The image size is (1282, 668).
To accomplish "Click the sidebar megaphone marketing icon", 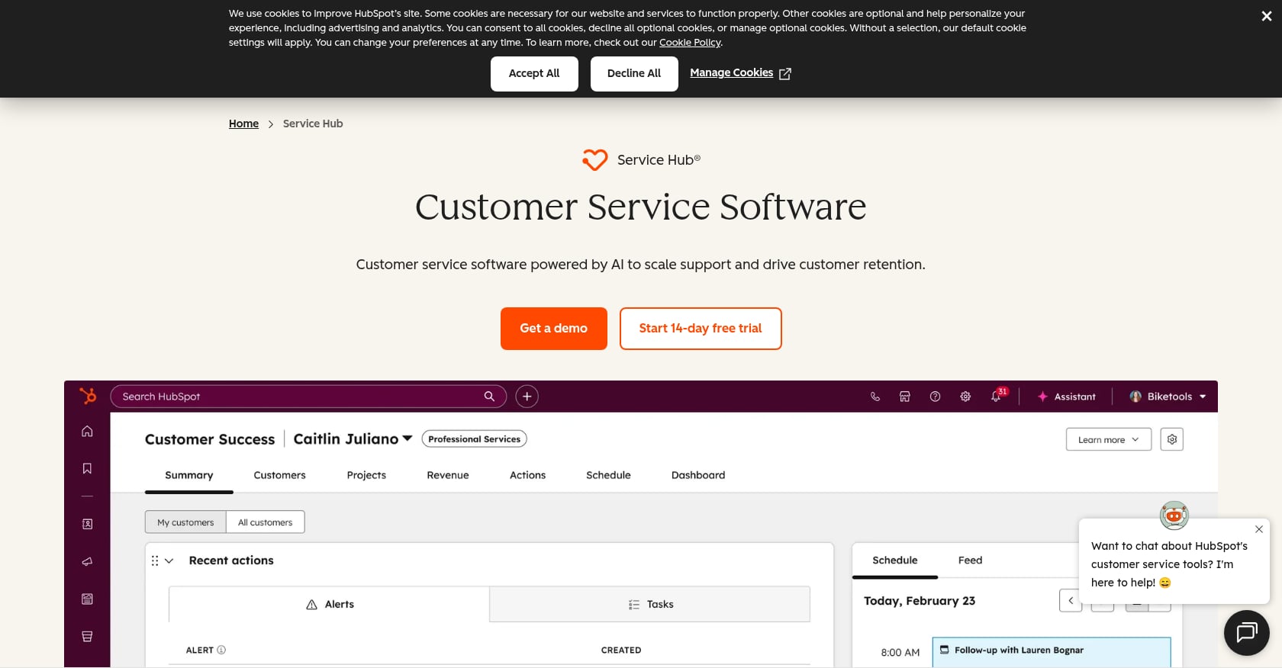I will (x=87, y=561).
